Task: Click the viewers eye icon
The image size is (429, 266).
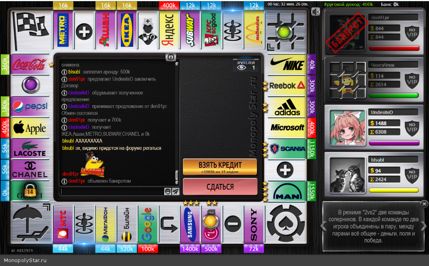Action: click(x=241, y=67)
